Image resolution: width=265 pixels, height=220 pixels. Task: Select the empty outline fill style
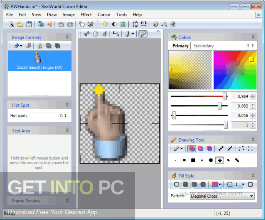177,184
